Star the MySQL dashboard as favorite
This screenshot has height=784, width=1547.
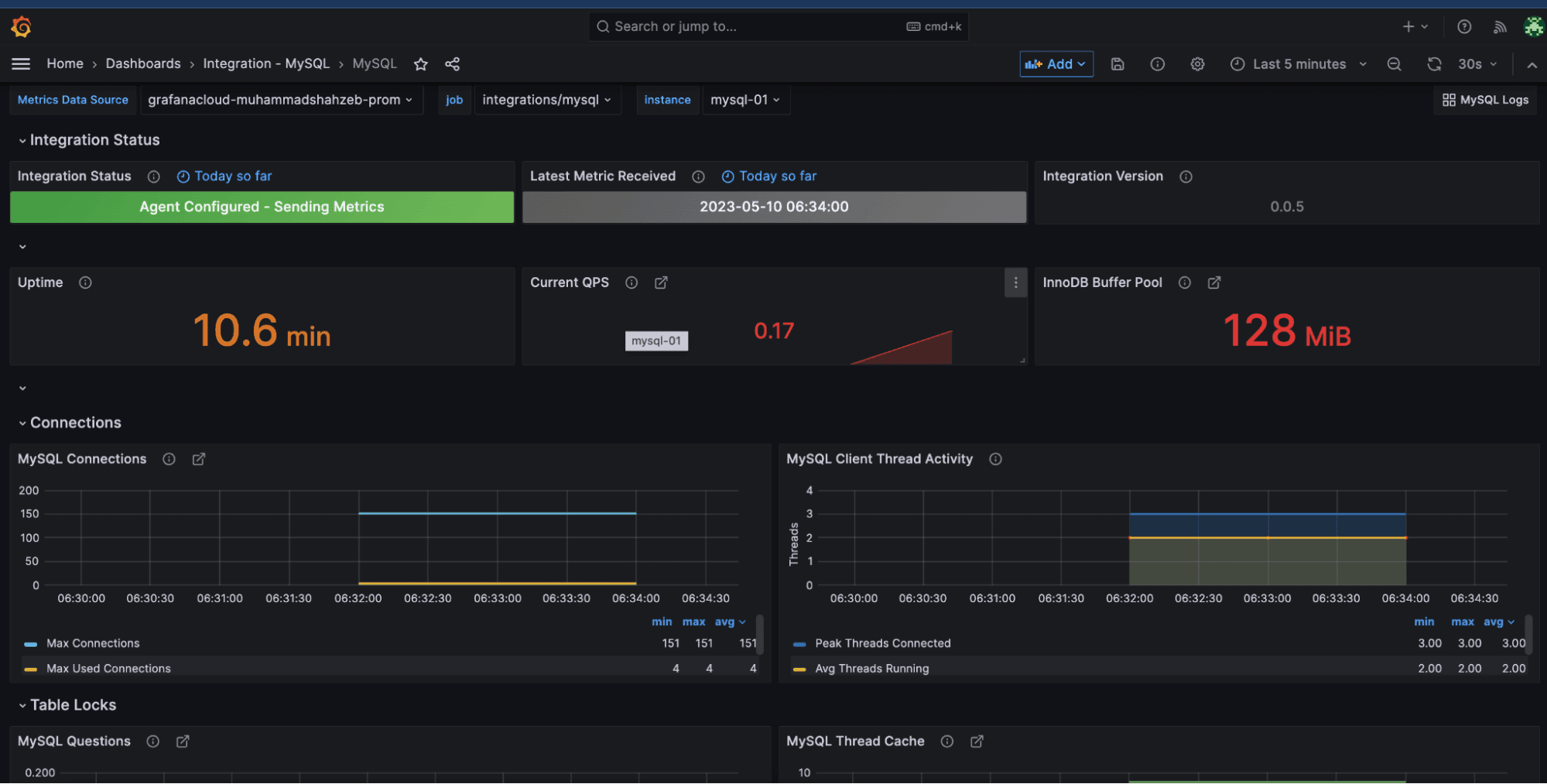[x=420, y=64]
